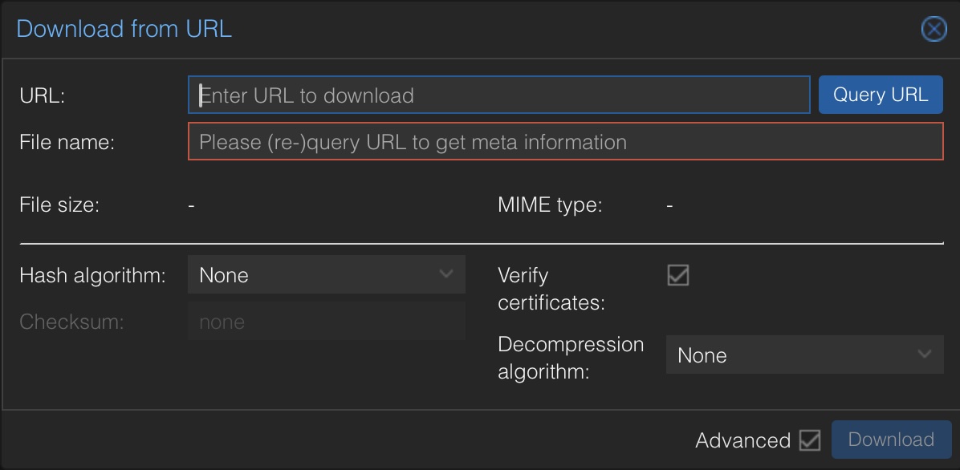Viewport: 960px width, 470px height.
Task: Focus the File name text field
Action: pos(565,142)
